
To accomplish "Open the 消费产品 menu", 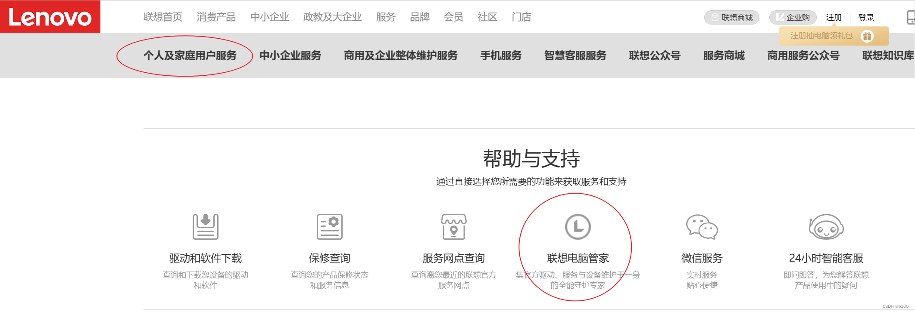I will tap(216, 17).
